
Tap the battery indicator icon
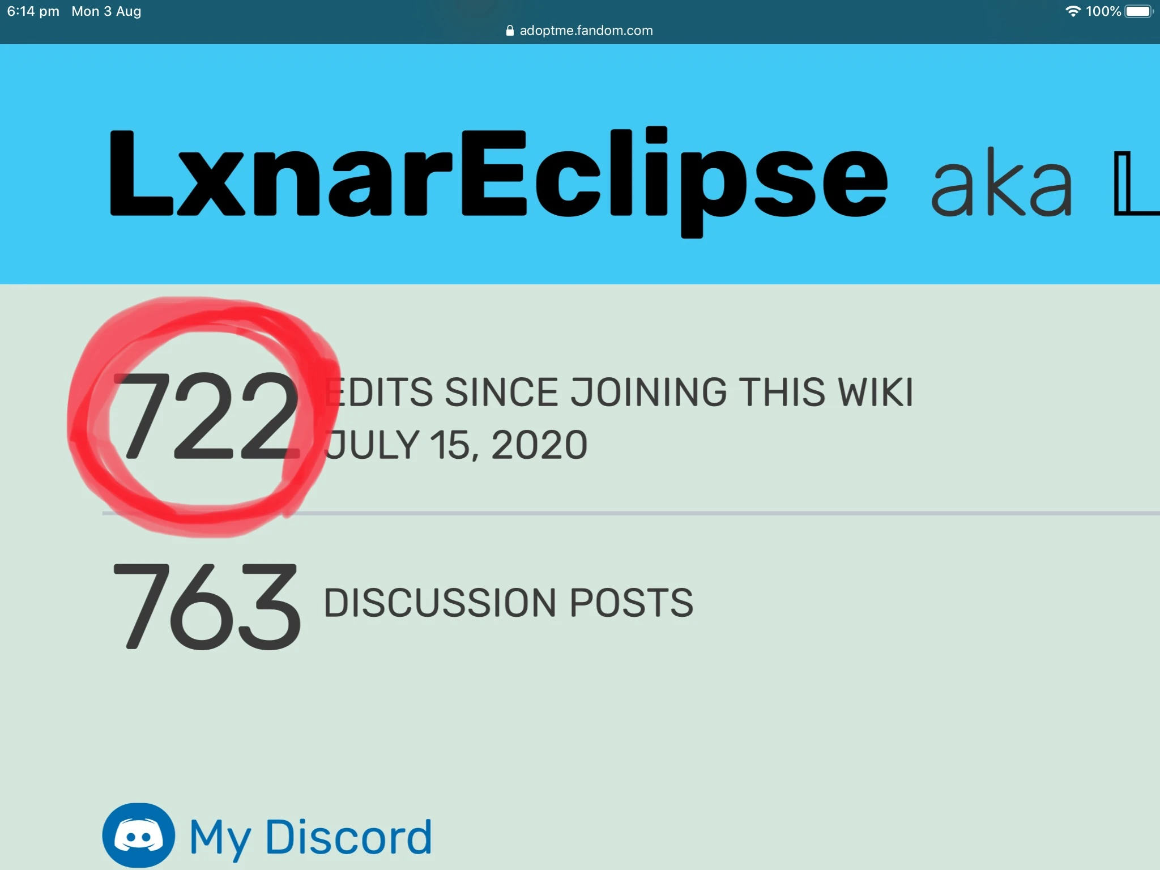coord(1138,11)
